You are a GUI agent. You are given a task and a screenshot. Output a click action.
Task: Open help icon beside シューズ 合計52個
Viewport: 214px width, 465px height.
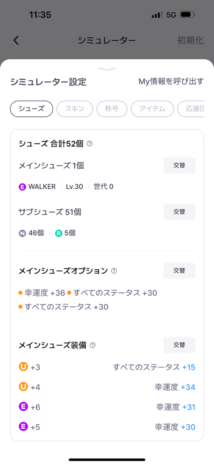[90, 144]
